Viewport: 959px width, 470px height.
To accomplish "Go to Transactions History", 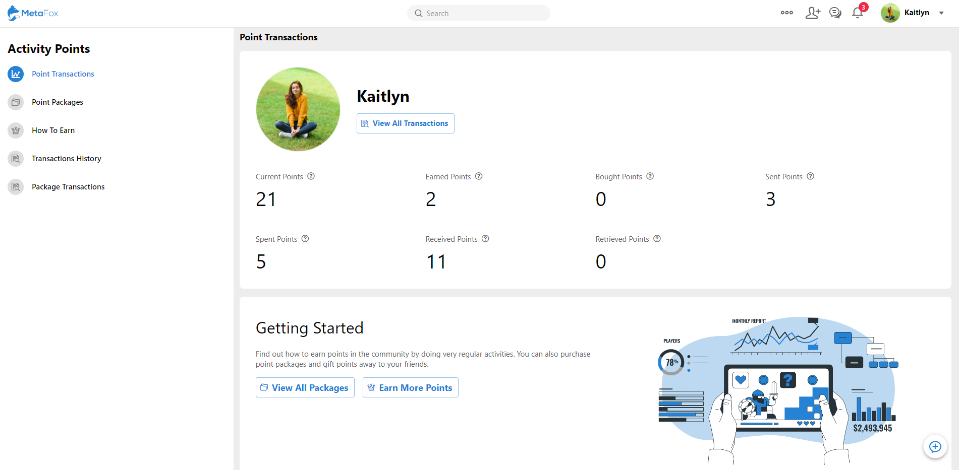I will 66,159.
